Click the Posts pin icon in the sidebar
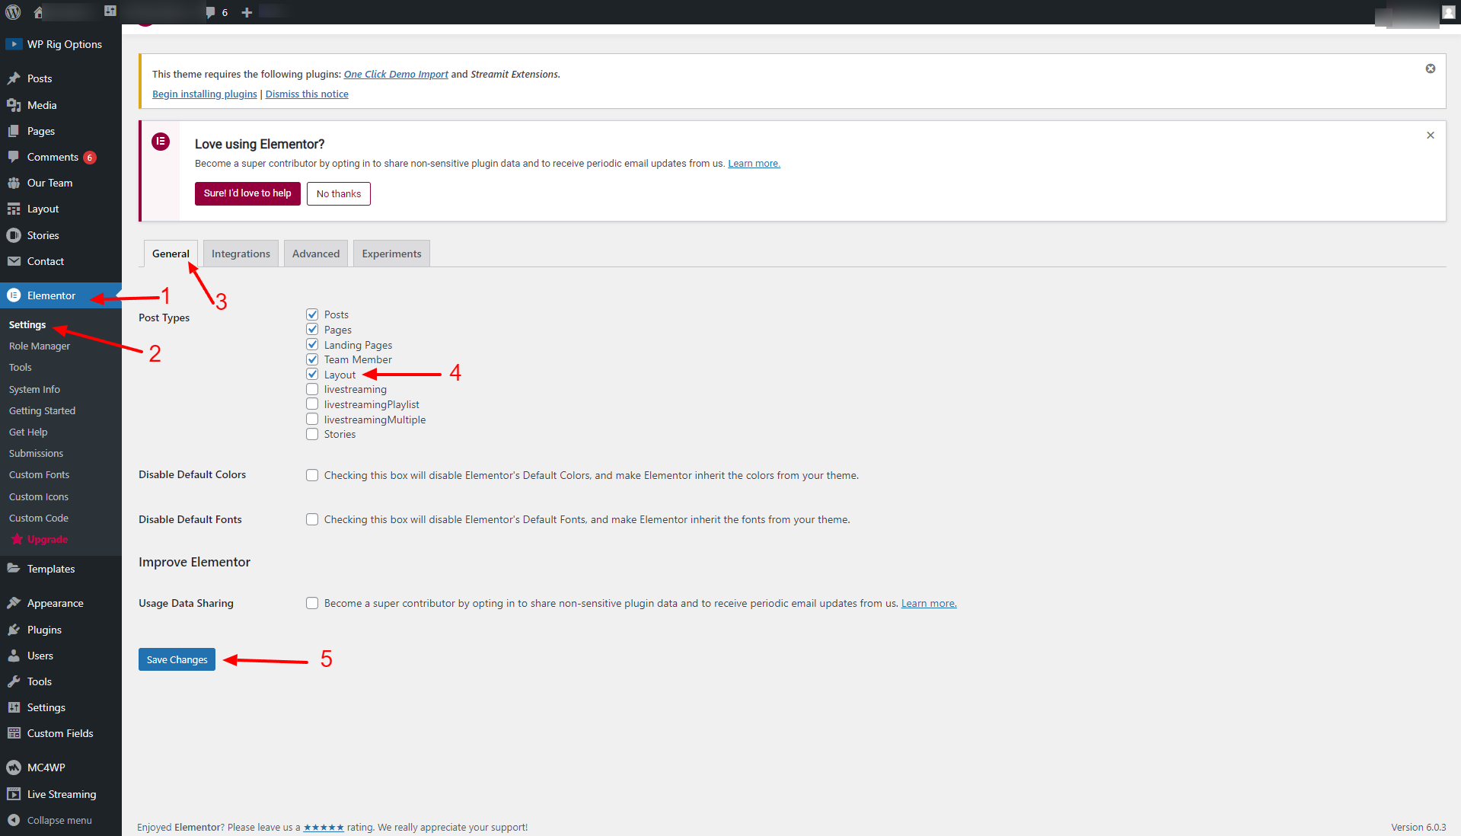The height and width of the screenshot is (836, 1461). [14, 78]
